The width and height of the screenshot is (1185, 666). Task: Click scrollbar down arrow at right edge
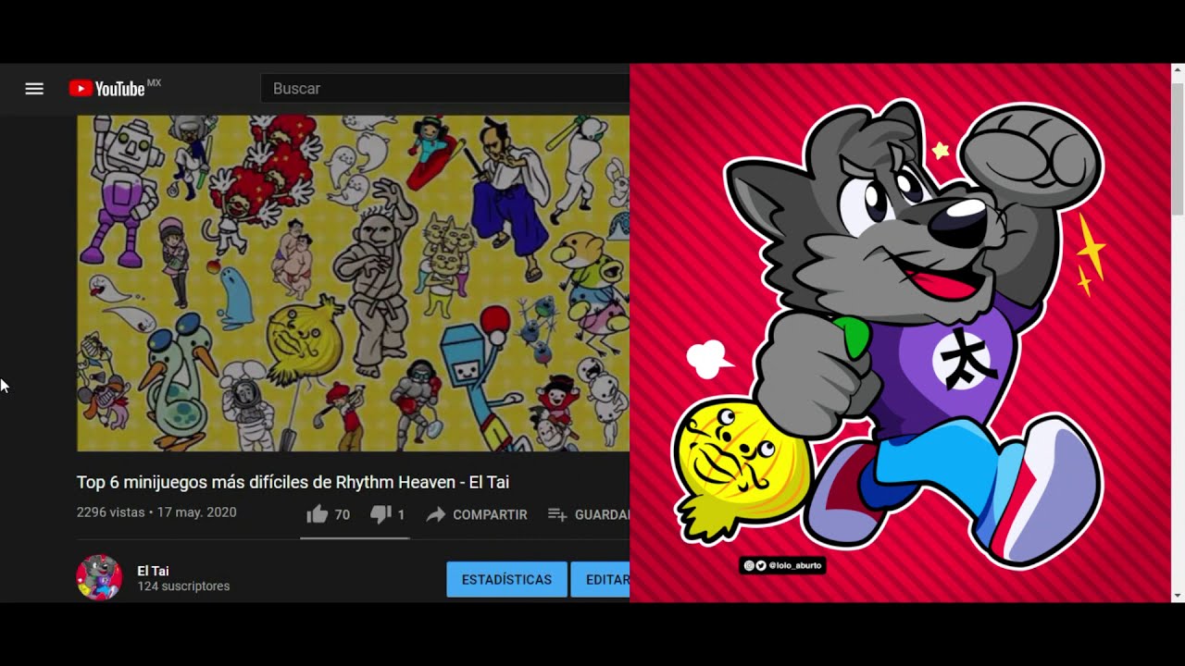1178,595
